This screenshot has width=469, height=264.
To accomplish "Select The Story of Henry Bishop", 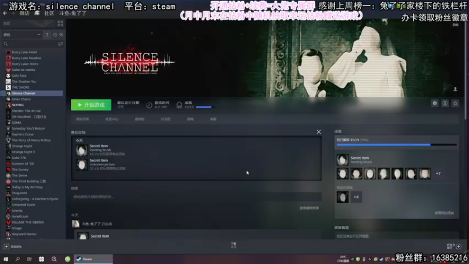I will point(31,140).
